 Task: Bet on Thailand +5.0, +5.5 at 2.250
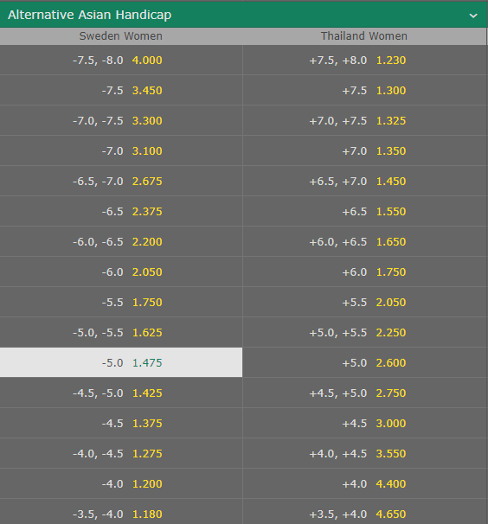pos(364,333)
